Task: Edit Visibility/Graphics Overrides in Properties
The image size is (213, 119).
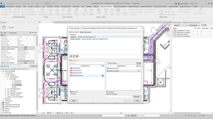Action: pyautogui.click(x=26, y=47)
